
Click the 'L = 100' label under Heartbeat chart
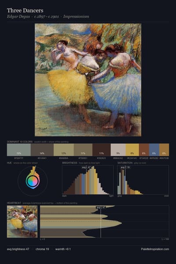165,239
